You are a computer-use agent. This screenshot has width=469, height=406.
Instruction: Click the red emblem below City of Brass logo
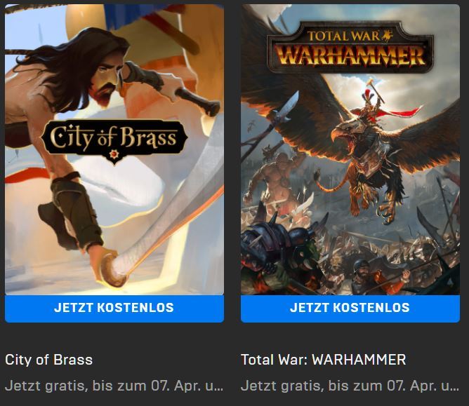114,154
